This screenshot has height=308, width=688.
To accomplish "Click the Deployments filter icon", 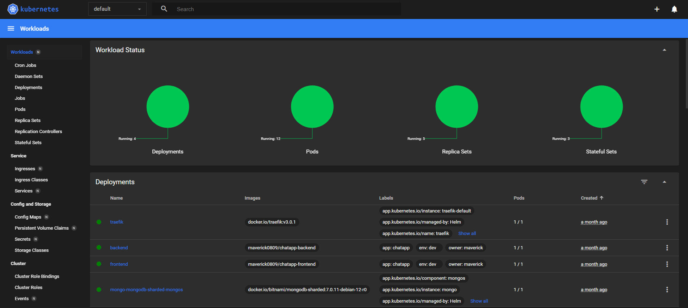I will coord(644,182).
